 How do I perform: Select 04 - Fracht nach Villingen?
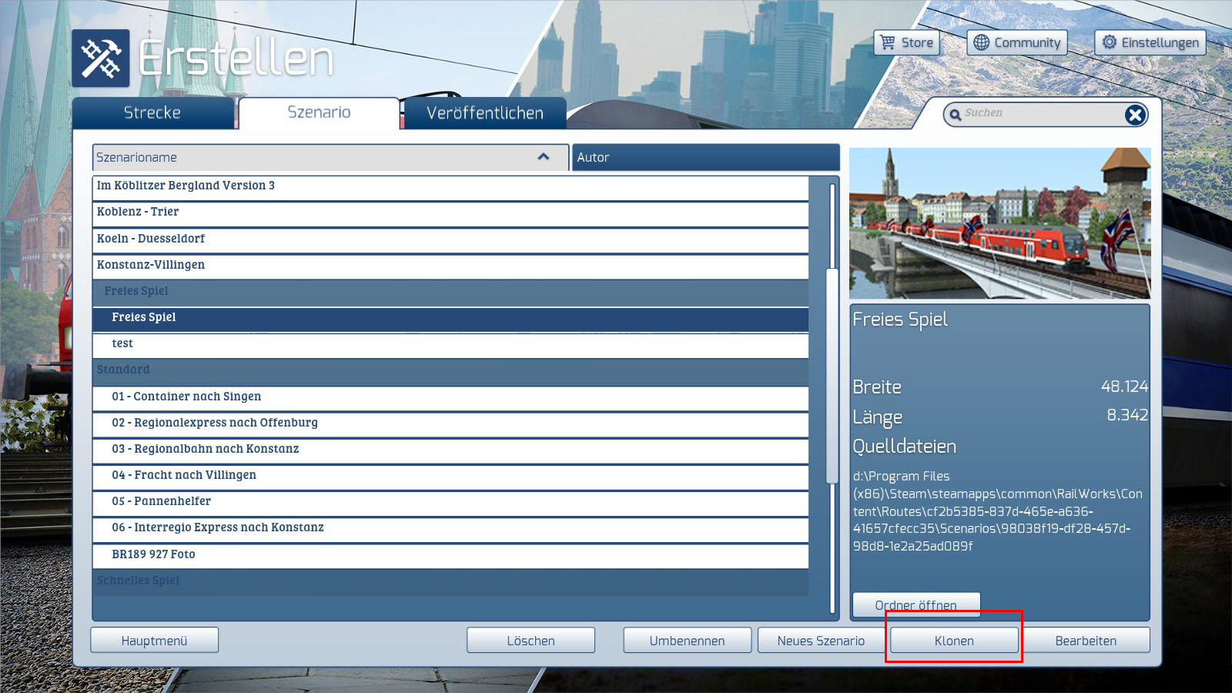point(450,476)
